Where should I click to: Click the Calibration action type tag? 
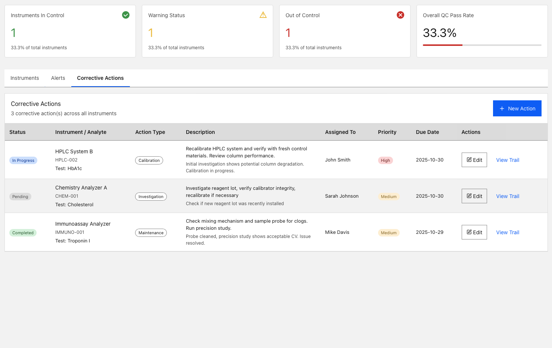tap(149, 160)
